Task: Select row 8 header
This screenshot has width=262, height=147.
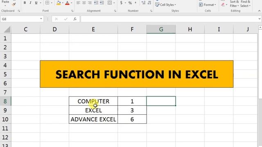Action: click(x=5, y=101)
